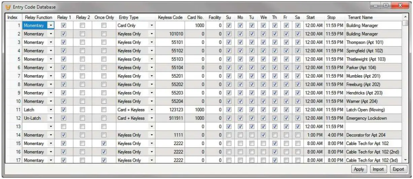413x179 pixels.
Task: Open Entry Type dropdown showing Card Only
Action: click(x=151, y=25)
